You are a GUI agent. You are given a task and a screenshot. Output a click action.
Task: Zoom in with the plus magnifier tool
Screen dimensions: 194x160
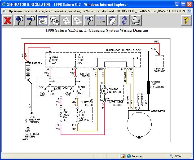coord(20,20)
